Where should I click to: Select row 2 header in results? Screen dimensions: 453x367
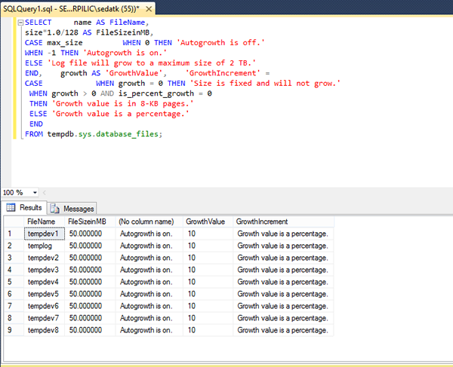(x=14, y=246)
